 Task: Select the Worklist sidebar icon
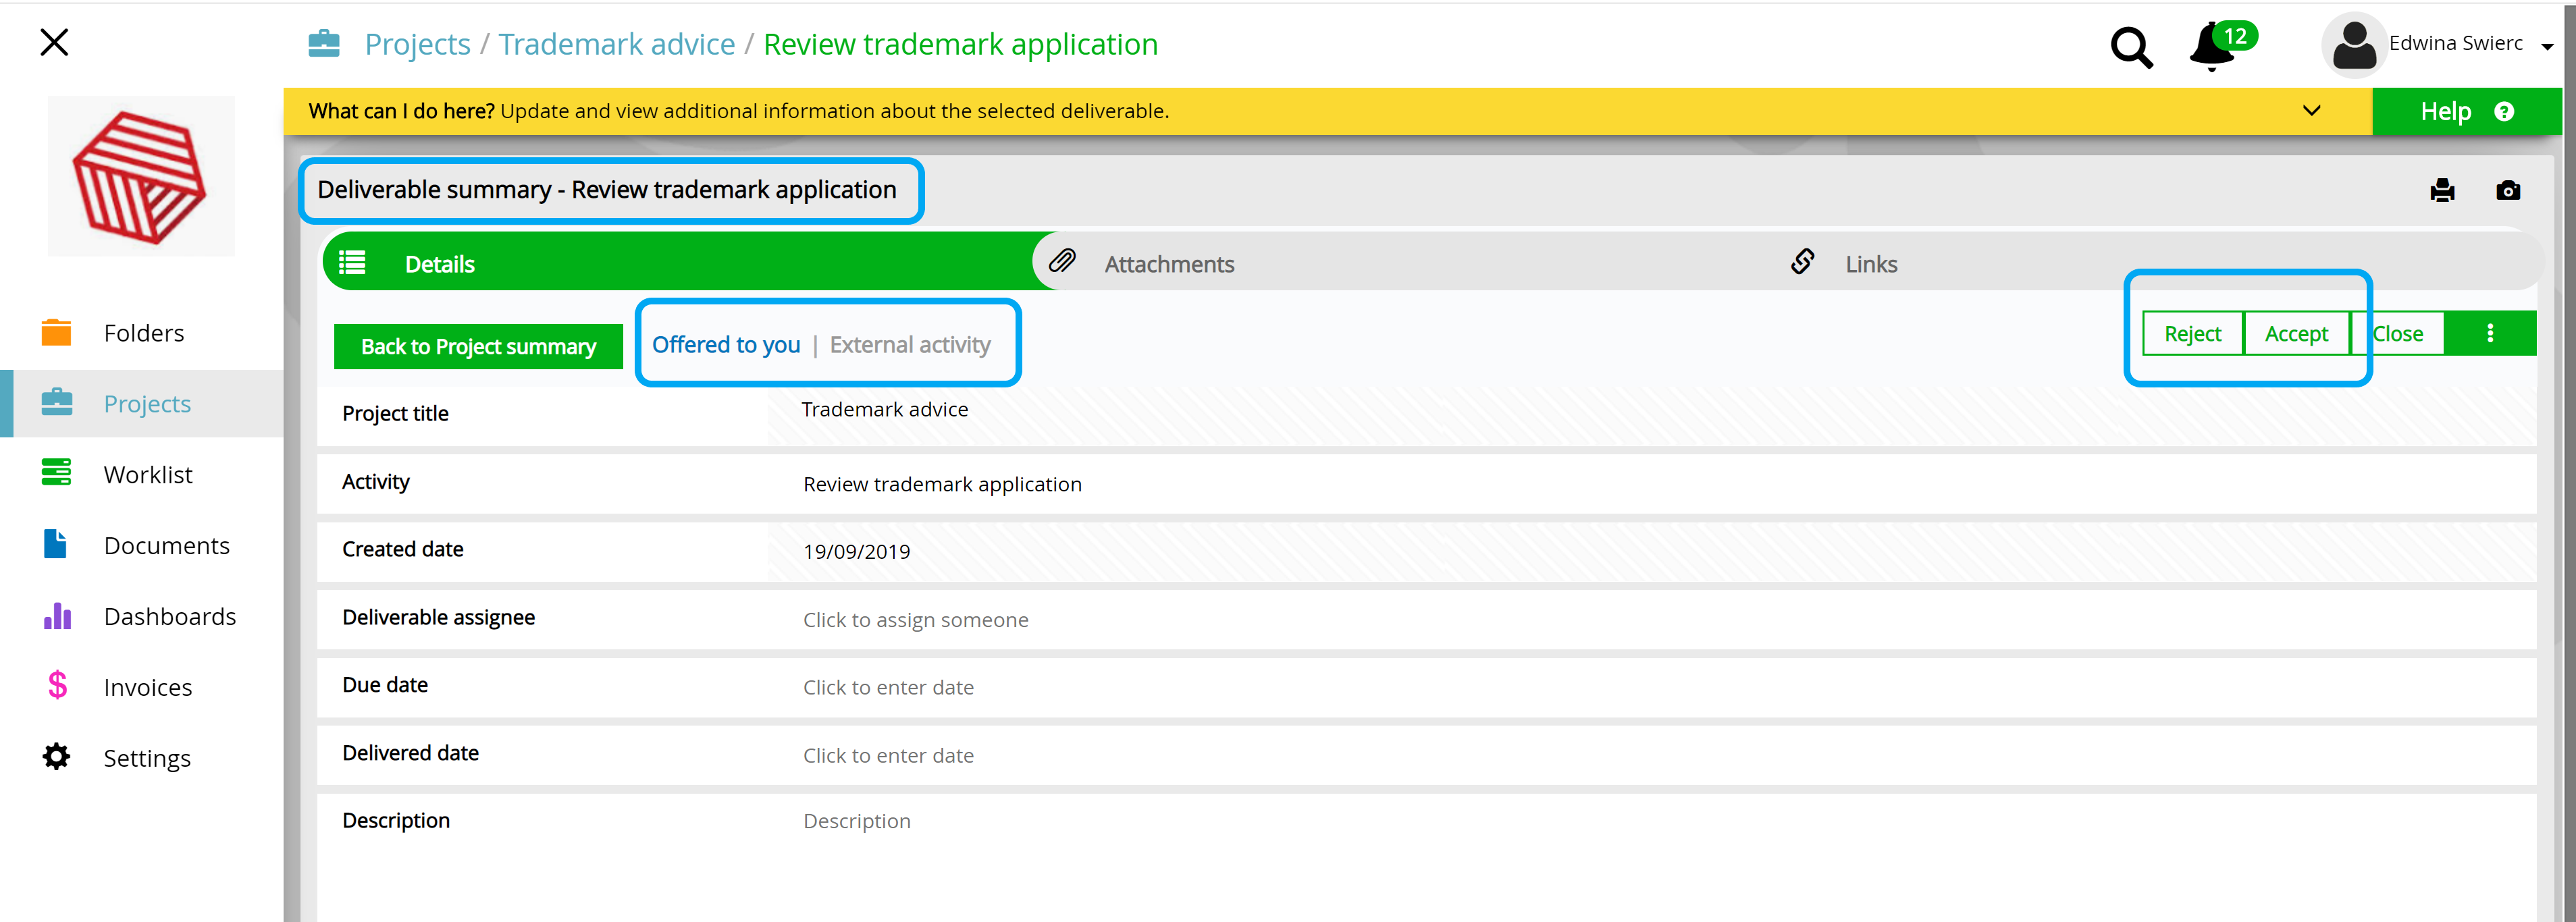(56, 473)
